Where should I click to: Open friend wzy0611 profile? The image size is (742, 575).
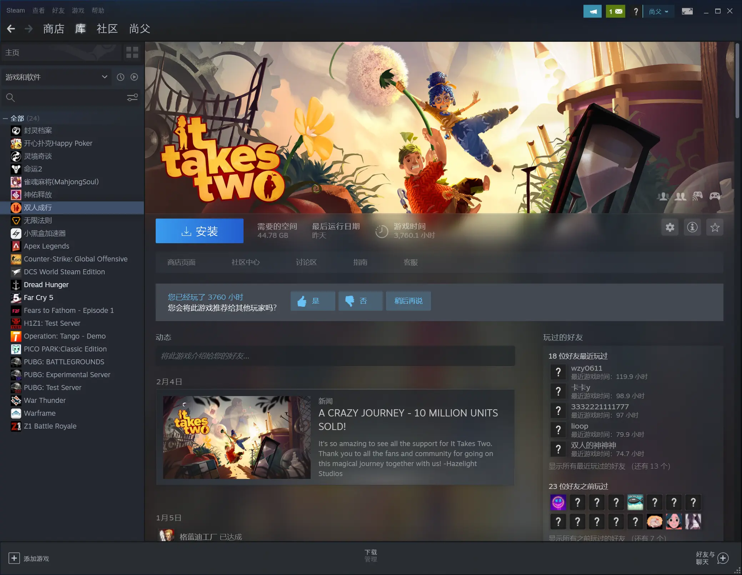click(586, 368)
